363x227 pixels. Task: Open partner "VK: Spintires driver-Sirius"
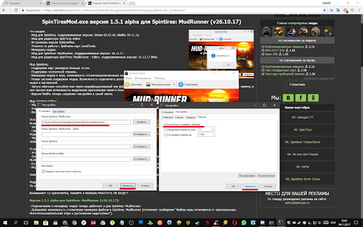302,179
